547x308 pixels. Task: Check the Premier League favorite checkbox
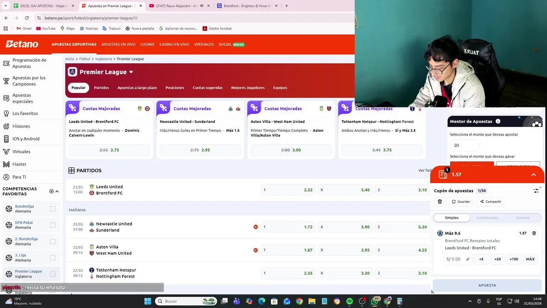click(x=53, y=274)
